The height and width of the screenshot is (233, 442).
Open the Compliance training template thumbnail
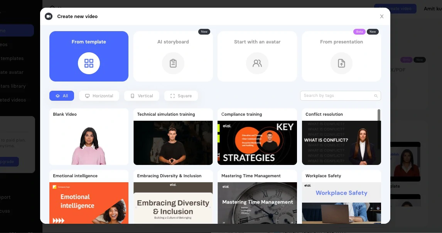click(257, 143)
